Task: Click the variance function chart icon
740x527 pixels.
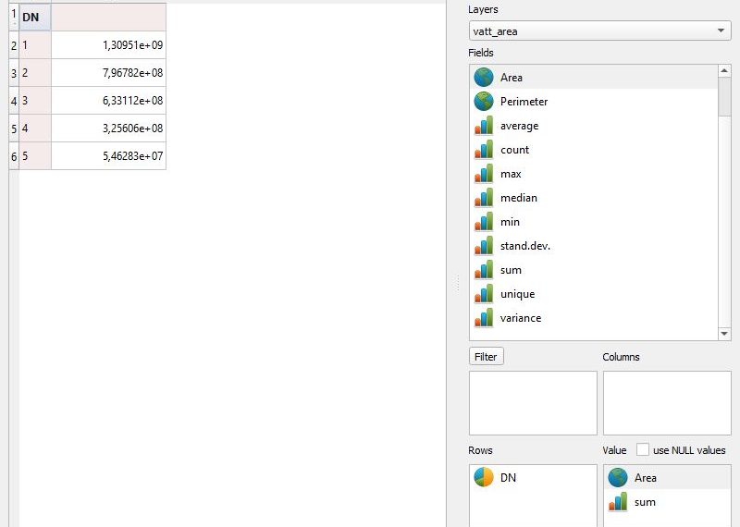Action: (x=484, y=318)
